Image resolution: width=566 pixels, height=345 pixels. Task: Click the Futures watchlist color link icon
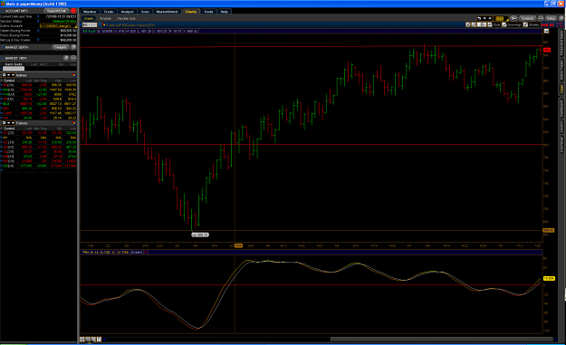coord(74,123)
